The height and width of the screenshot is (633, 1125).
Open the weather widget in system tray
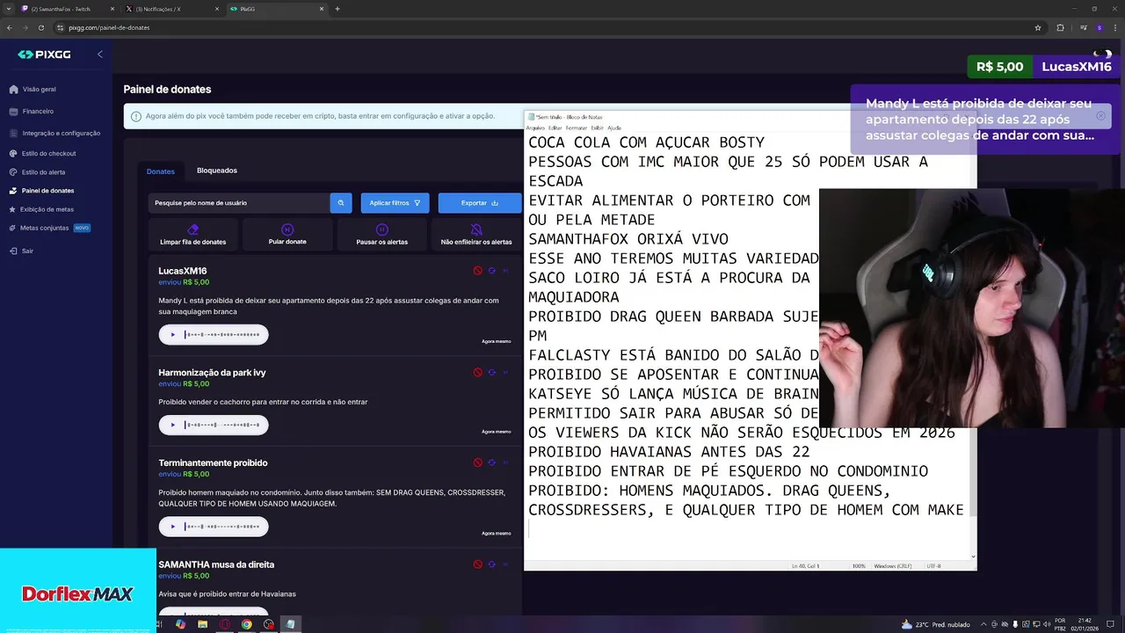[936, 624]
